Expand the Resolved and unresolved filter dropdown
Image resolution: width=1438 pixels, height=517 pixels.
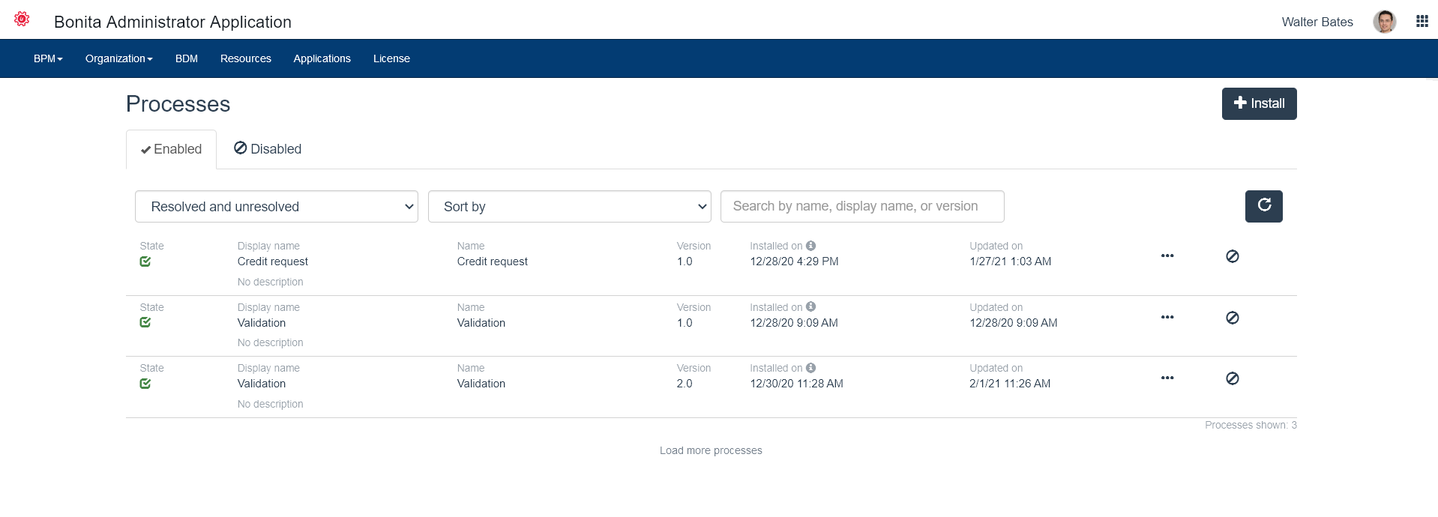[x=276, y=207]
